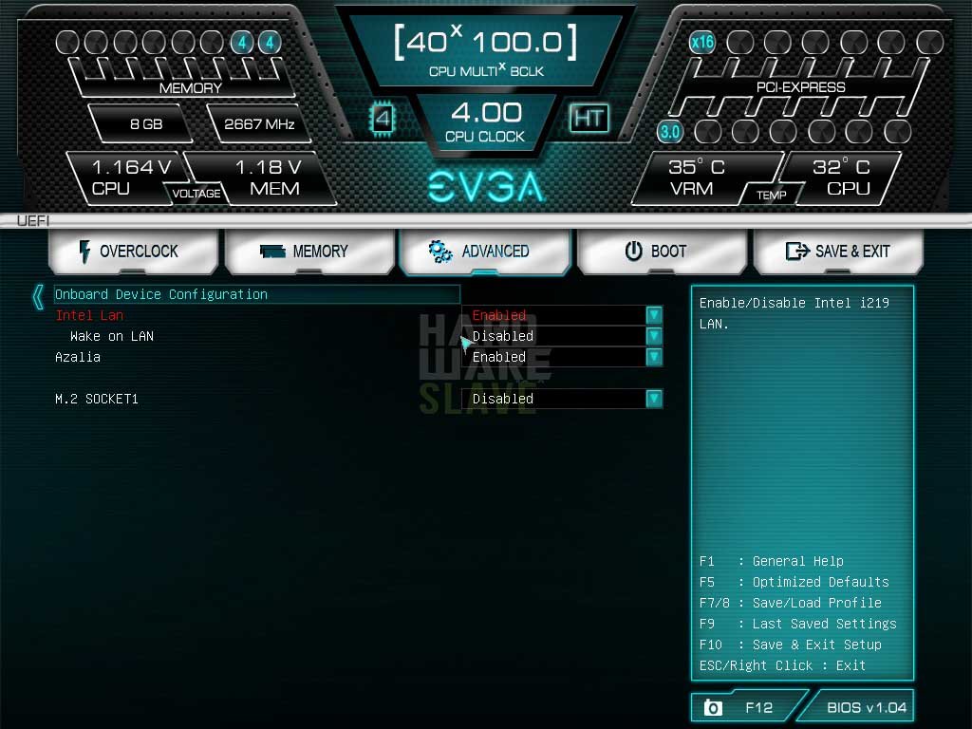This screenshot has width=972, height=729.
Task: Click the 3.0 PCI-Express generation indicator
Action: coord(670,131)
